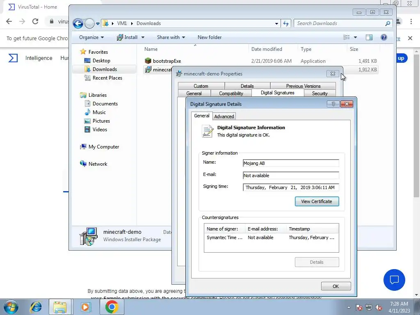Screen dimensions: 420x315
Task: Select Downloads in navigation pane
Action: pyautogui.click(x=105, y=69)
